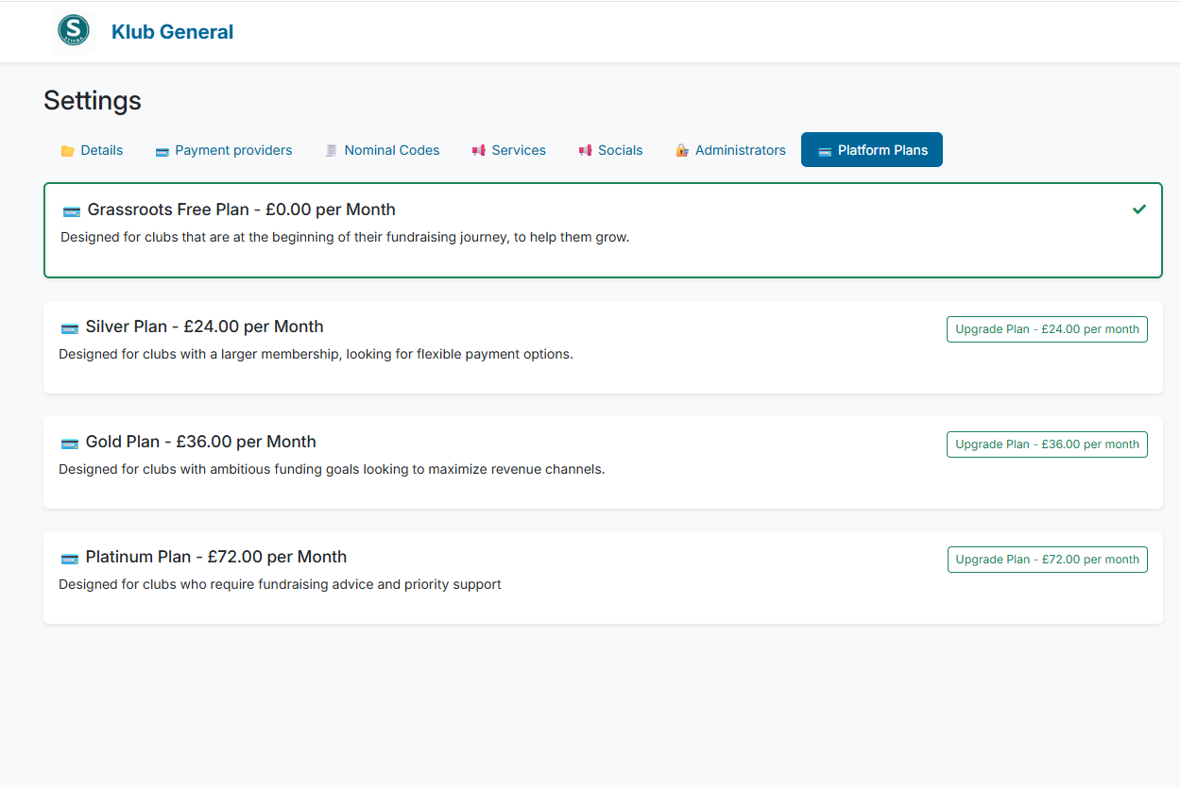Click the green checkmark on Grassroots Free Plan
Screen dimensions: 1180x787
1139,209
